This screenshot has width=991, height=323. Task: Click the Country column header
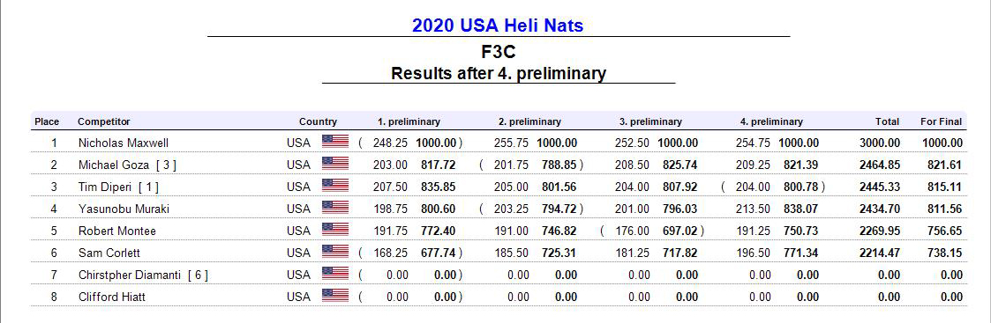point(318,121)
